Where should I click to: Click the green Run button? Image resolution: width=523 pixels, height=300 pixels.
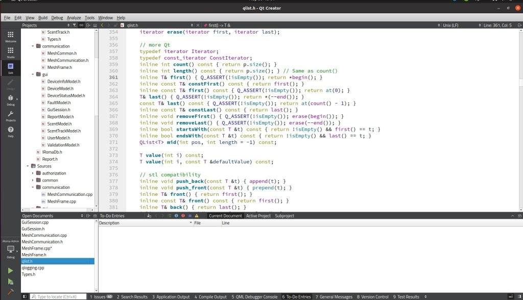click(x=10, y=271)
